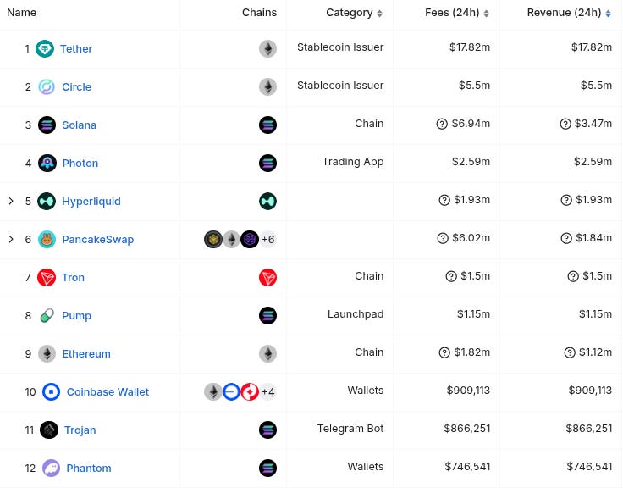Open the Trojan protocol link
The image size is (623, 488).
[80, 430]
